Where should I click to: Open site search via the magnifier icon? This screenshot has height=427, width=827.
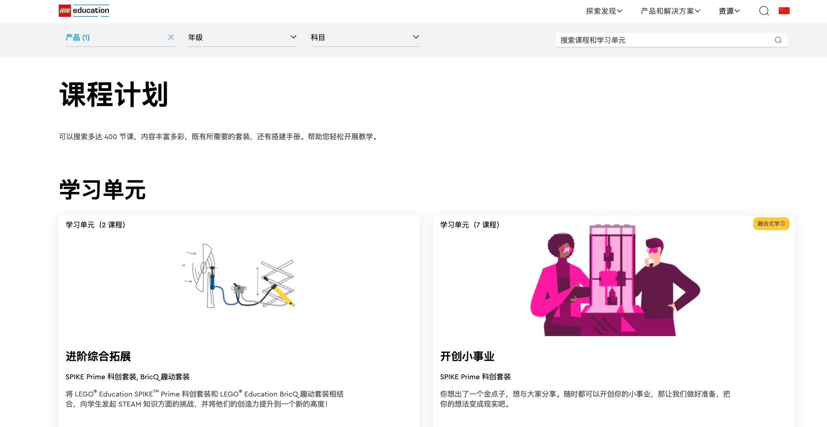pos(764,10)
